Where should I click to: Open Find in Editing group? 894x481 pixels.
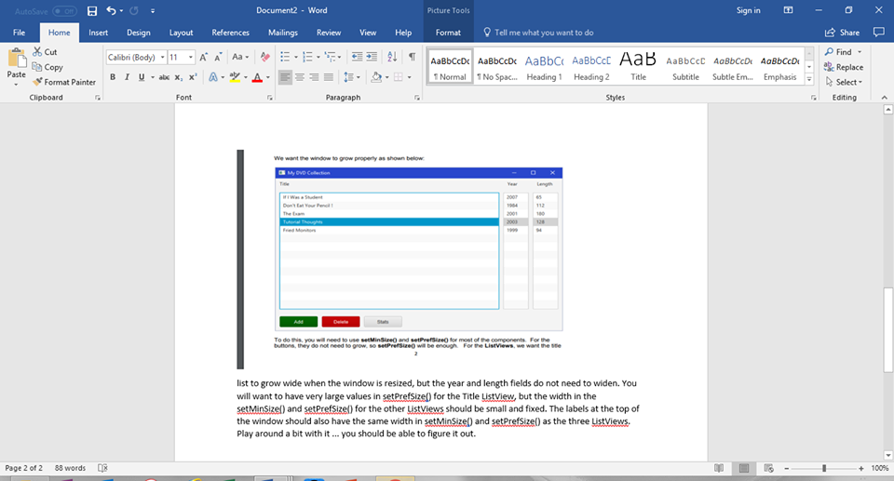pos(838,52)
